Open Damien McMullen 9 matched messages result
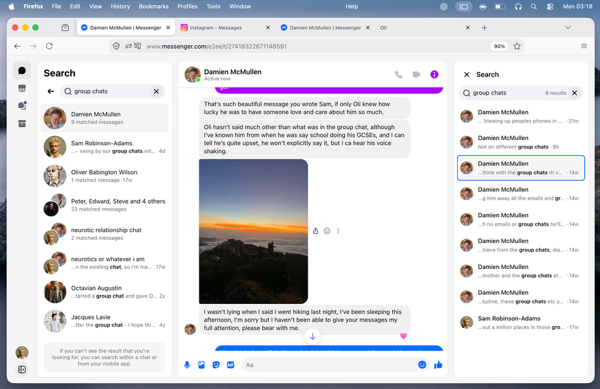Screen dimensions: 600x389 105,118
